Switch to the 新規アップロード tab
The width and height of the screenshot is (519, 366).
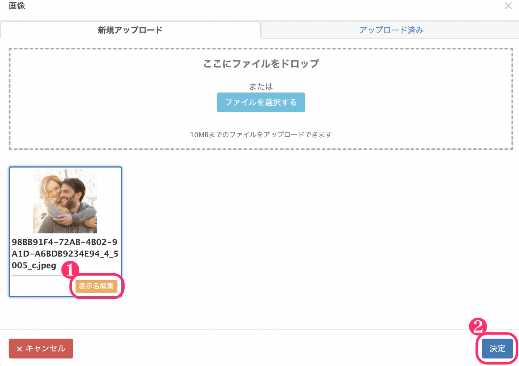(x=130, y=30)
